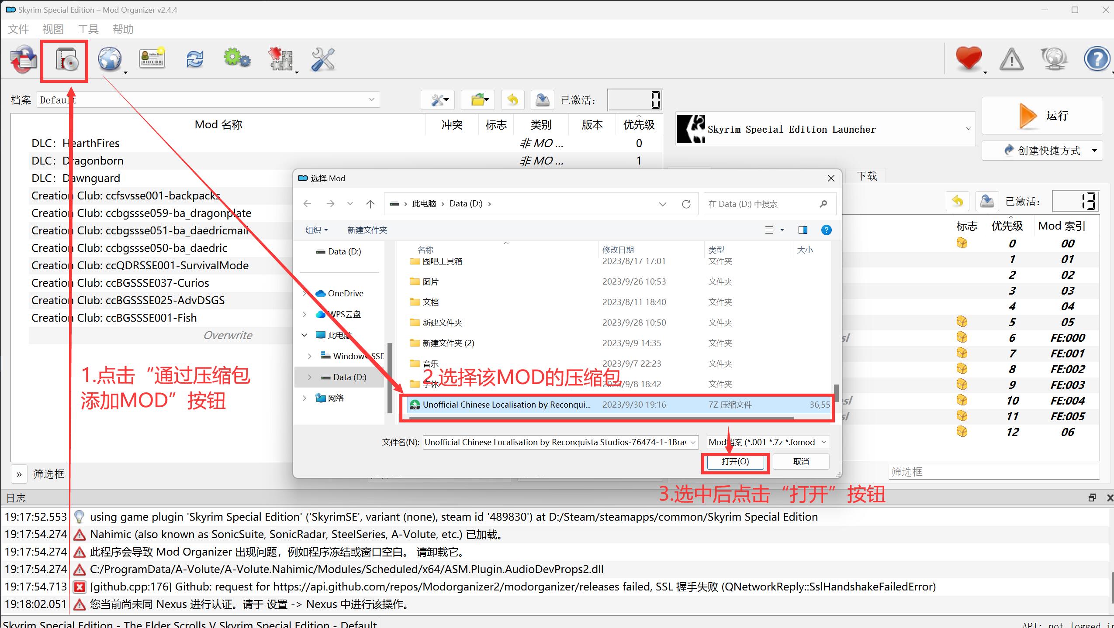Click the 打开(O) button
The height and width of the screenshot is (628, 1114).
tap(735, 462)
